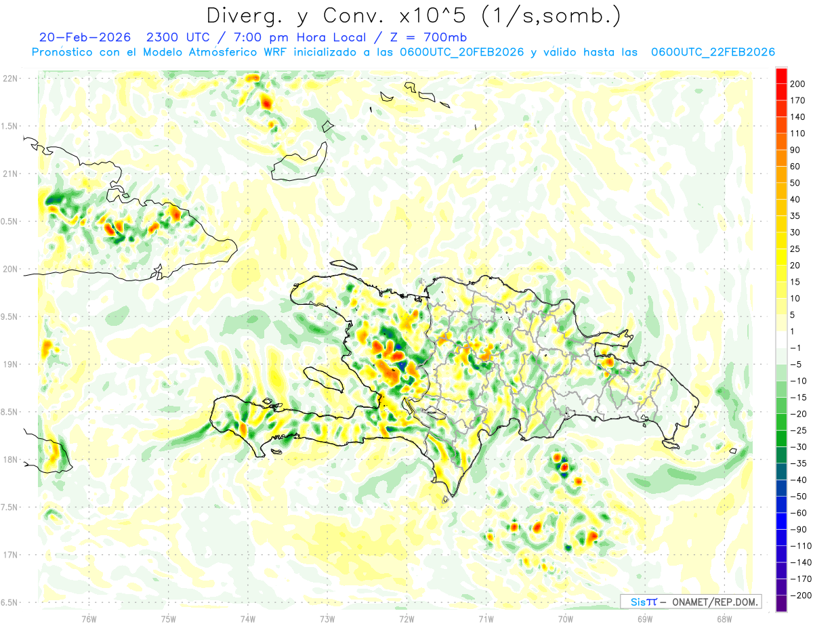Click the "18N" latitude label
Viewport: 813px width, 628px height.
click(11, 459)
